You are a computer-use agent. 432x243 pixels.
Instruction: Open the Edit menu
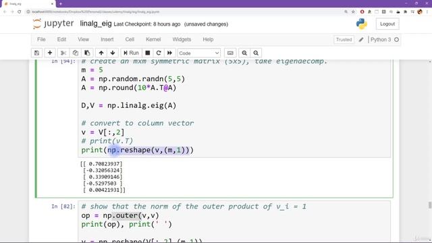[61, 39]
